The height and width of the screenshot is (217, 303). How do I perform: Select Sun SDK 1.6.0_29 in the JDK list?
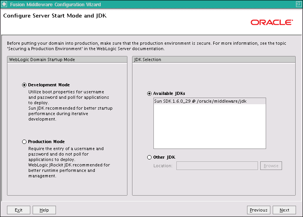pos(210,101)
